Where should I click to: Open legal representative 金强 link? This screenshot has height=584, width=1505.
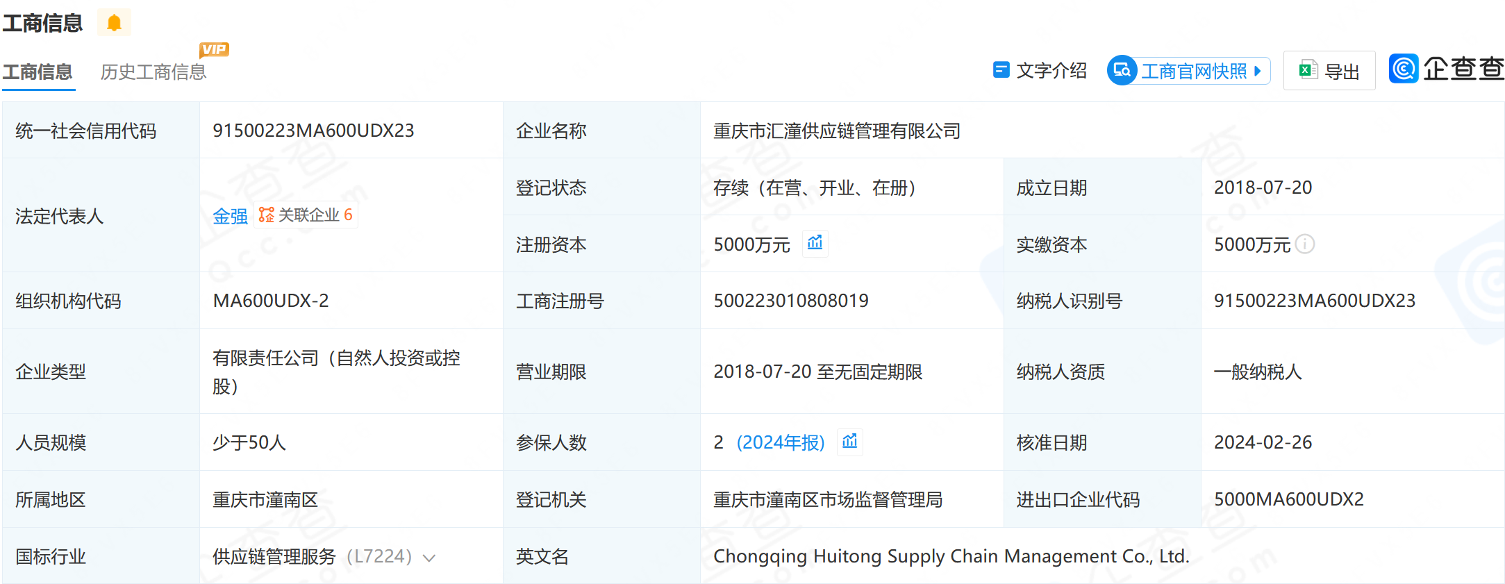point(230,217)
